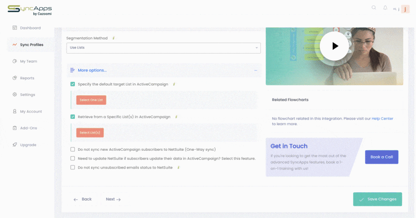The height and width of the screenshot is (218, 416).
Task: Open the Help Center link
Action: point(382,119)
